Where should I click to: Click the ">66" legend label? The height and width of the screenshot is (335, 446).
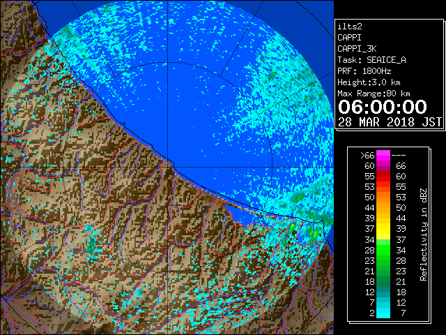367,156
